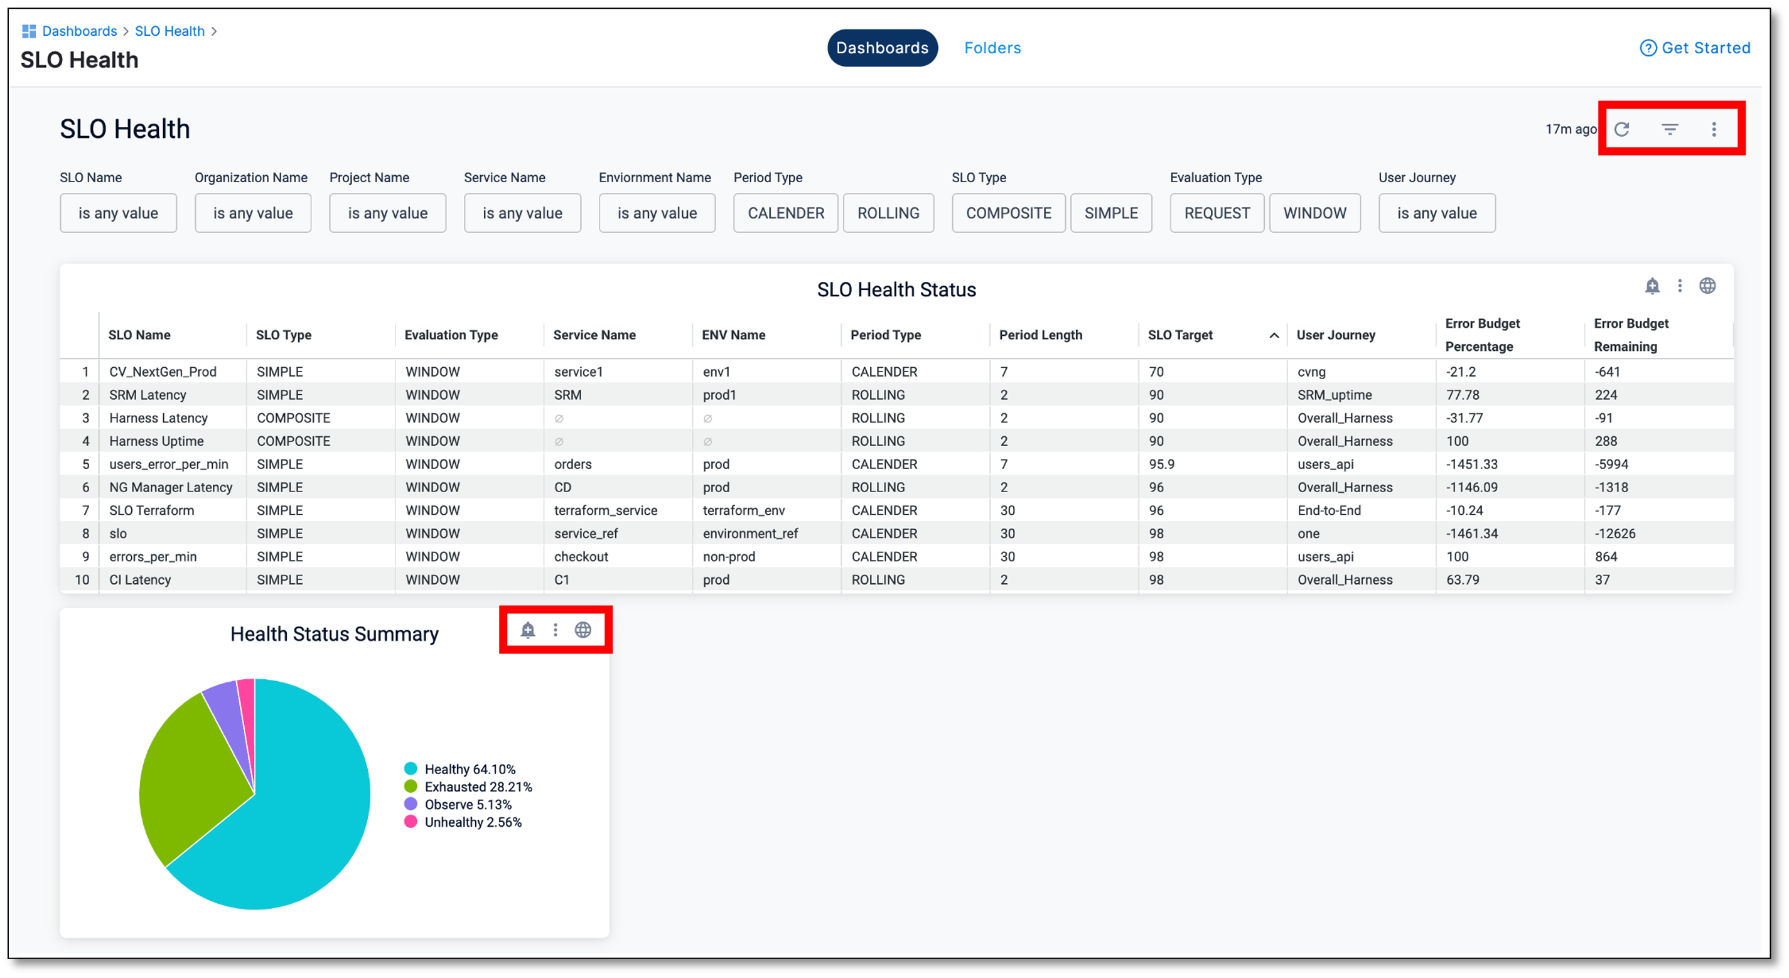Toggle the CALENDER period type filter

pos(785,213)
